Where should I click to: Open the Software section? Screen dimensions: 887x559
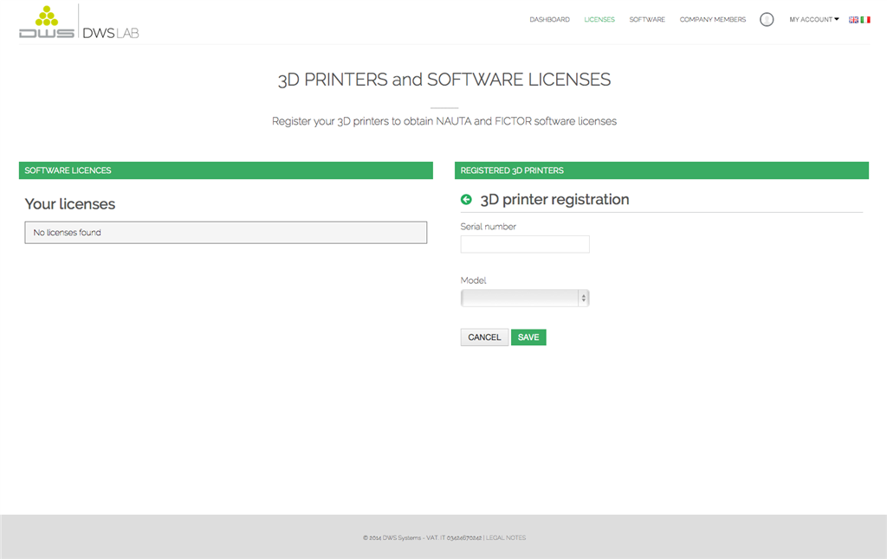point(647,20)
